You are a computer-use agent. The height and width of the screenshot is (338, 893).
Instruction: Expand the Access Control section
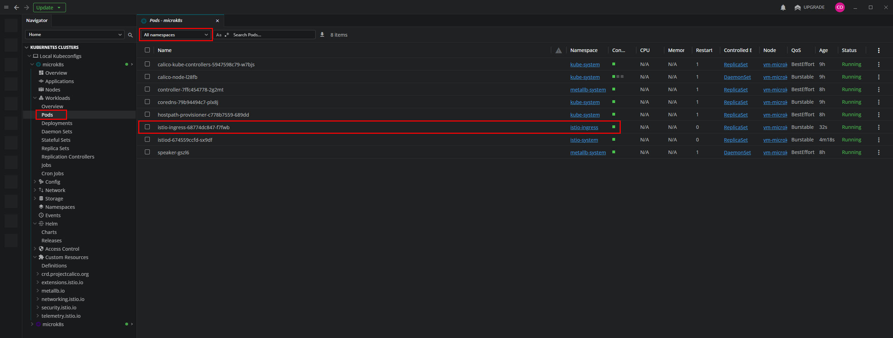[35, 249]
